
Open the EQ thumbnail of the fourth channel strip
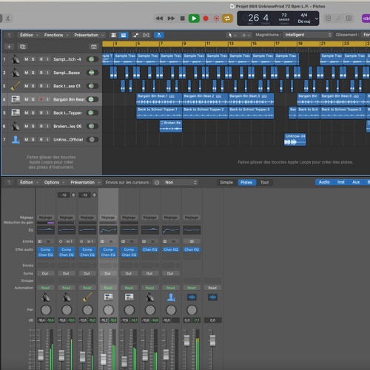[108, 230]
